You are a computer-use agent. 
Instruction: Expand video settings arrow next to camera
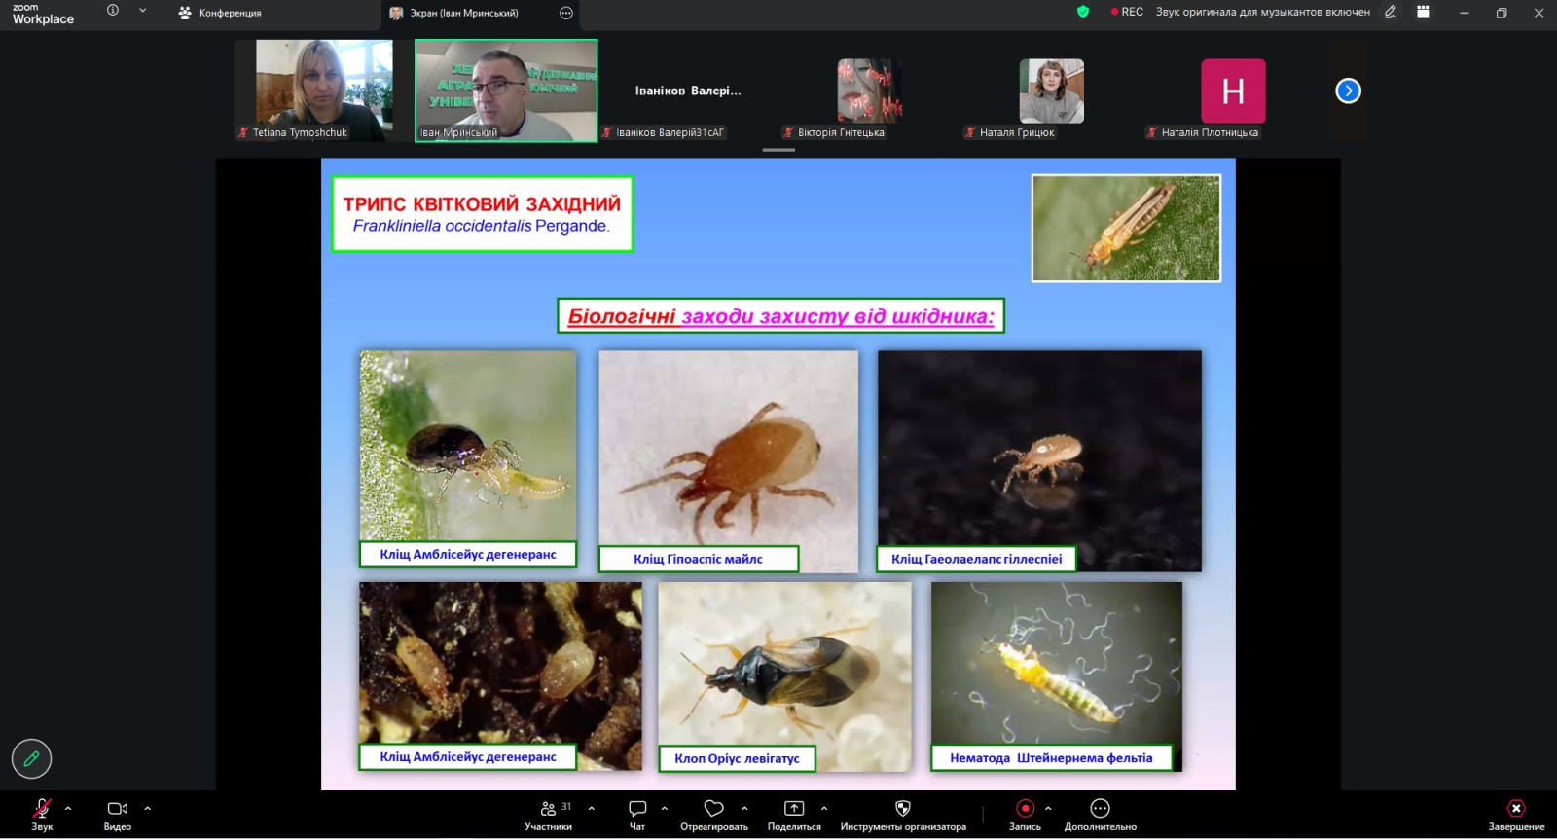pos(148,808)
